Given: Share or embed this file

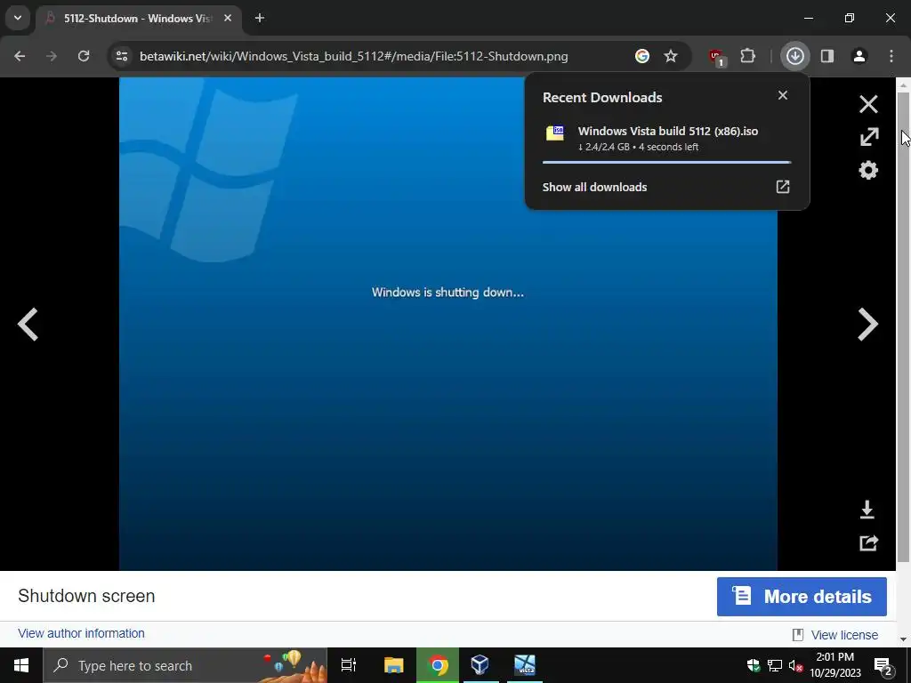Looking at the screenshot, I should [868, 542].
